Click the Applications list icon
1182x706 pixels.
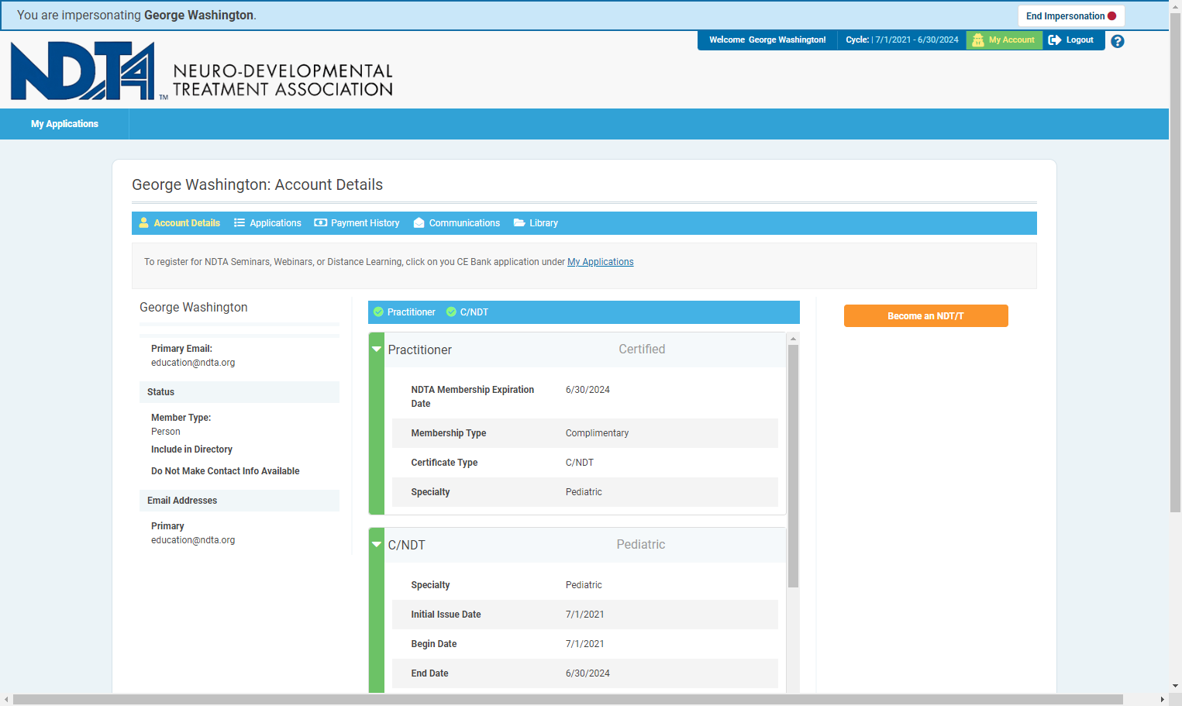click(x=240, y=222)
